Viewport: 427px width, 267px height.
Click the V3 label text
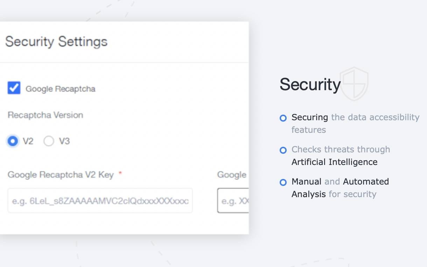pos(64,141)
